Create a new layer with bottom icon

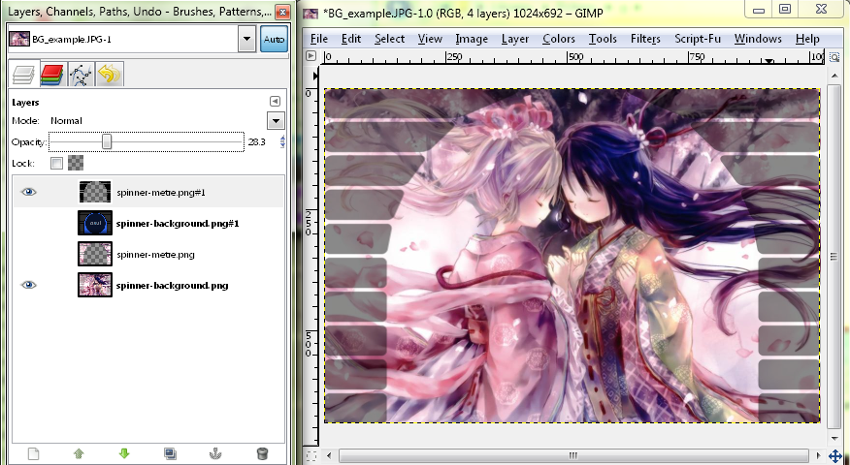33,453
